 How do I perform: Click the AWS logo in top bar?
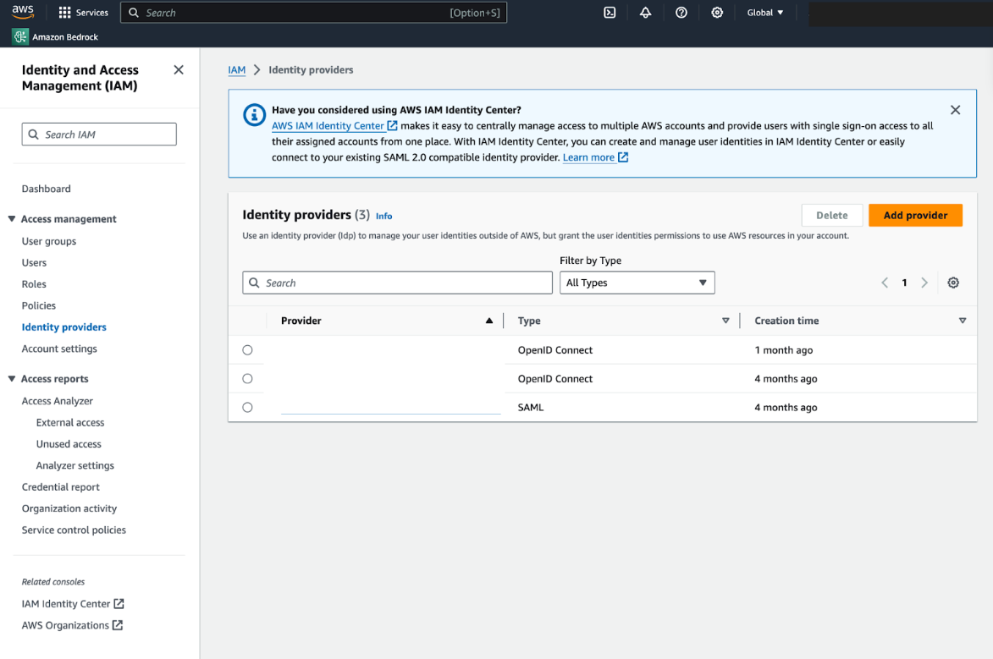(x=23, y=11)
